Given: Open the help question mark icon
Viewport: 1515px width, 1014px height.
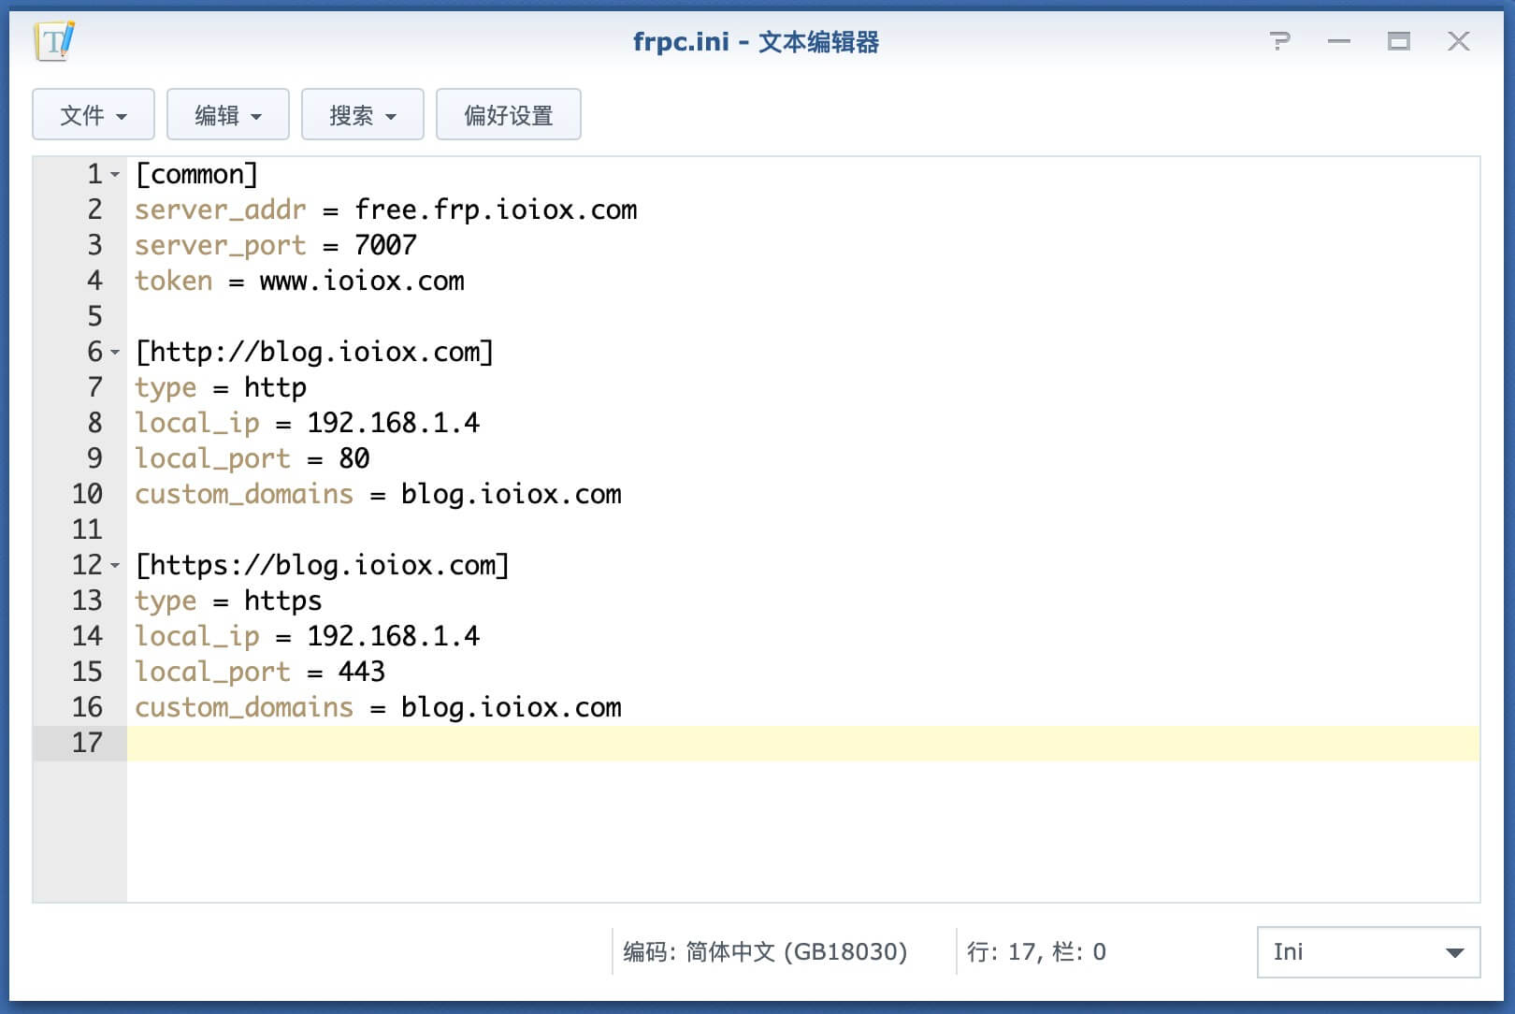Looking at the screenshot, I should 1279,41.
